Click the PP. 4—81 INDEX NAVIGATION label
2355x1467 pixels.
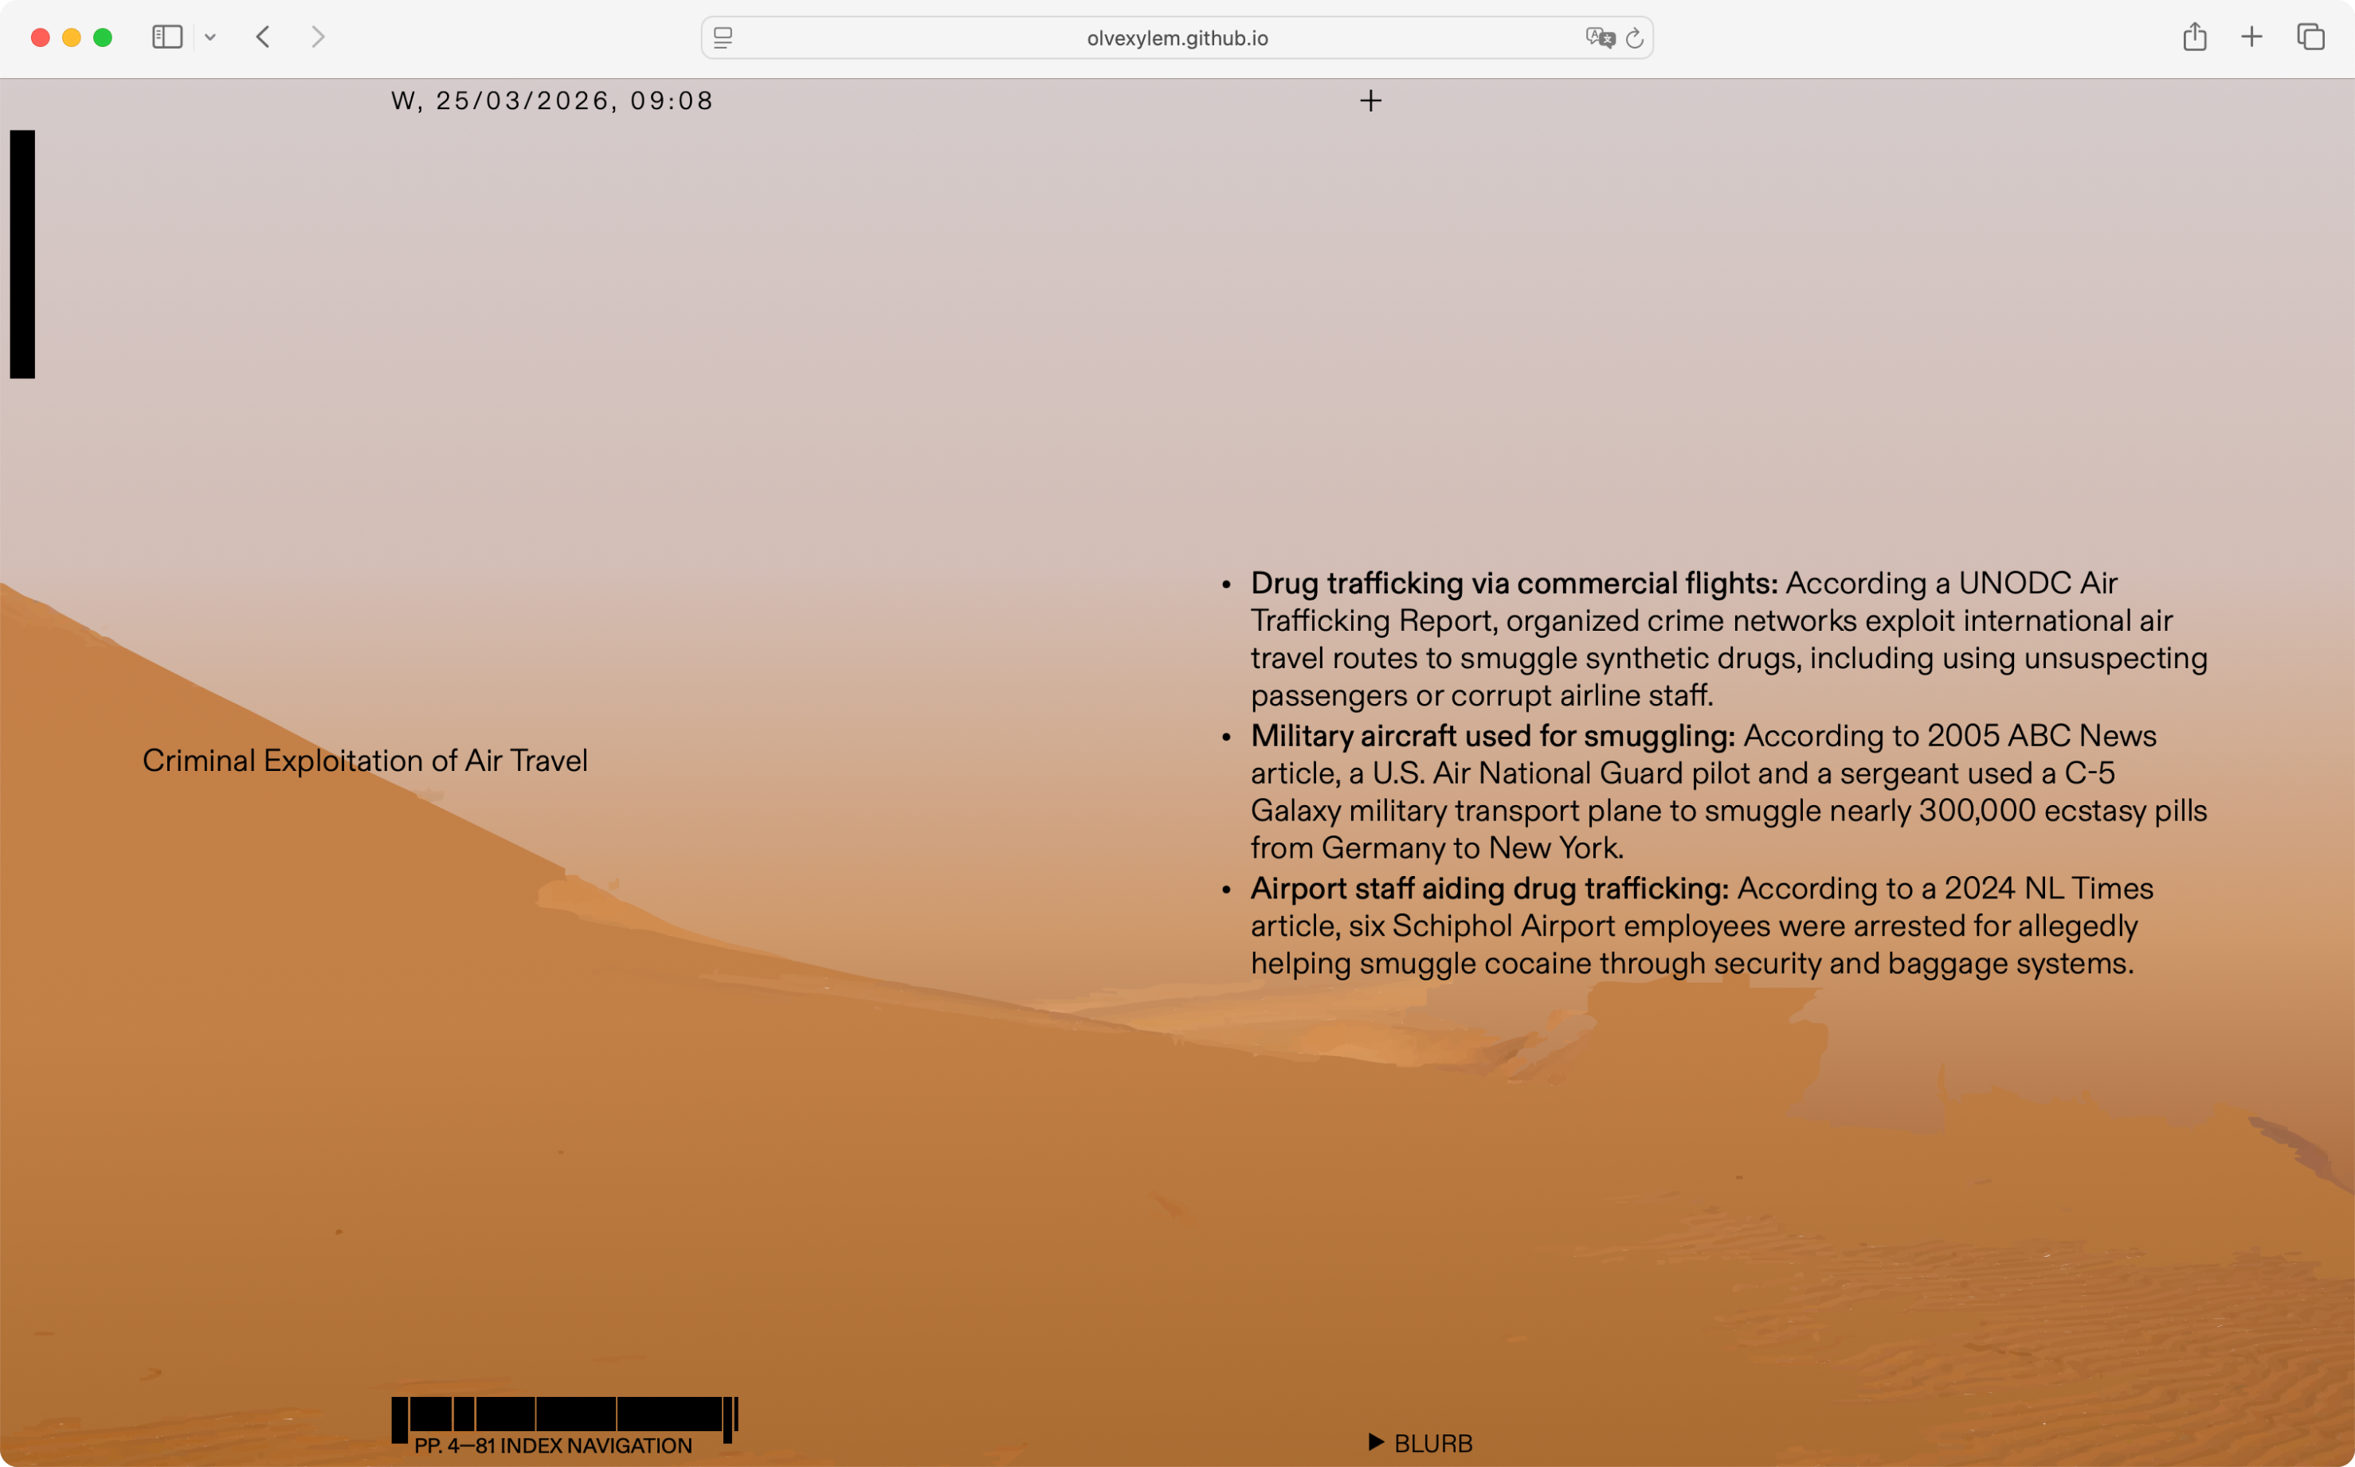(553, 1445)
